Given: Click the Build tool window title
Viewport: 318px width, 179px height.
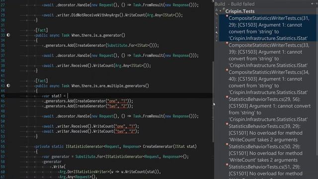Looking at the screenshot, I should tap(220, 4).
